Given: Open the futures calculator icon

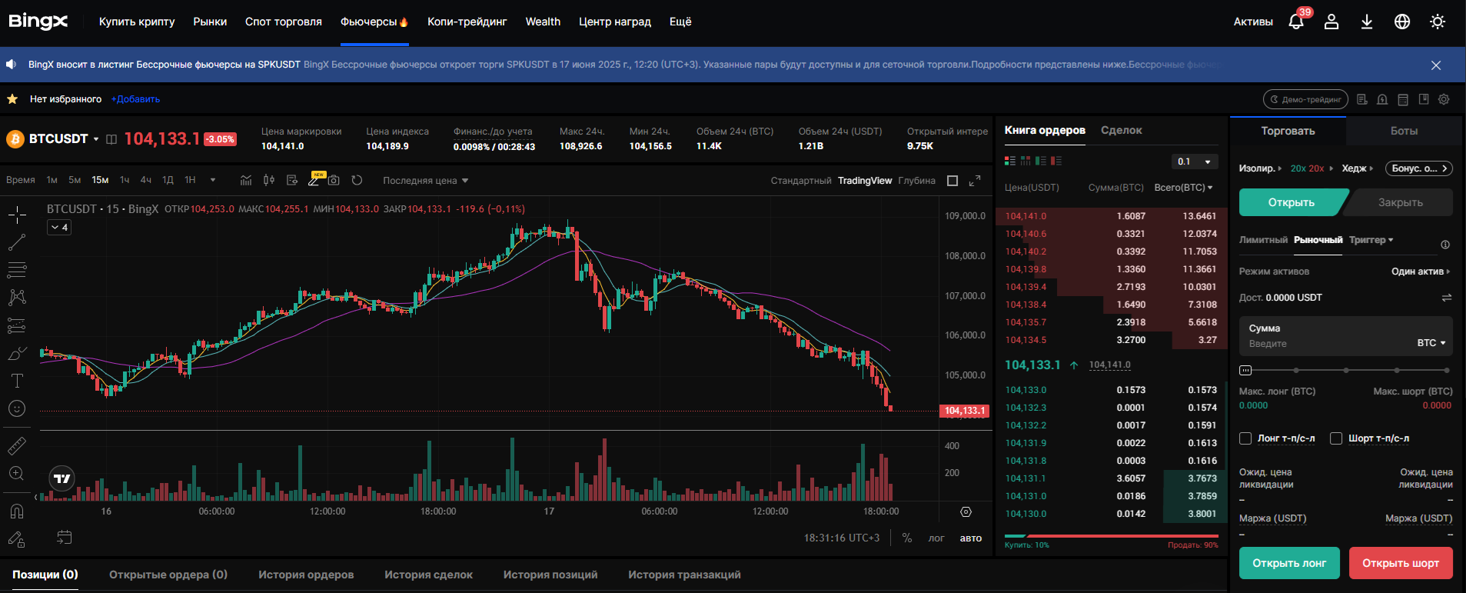Looking at the screenshot, I should tap(1403, 99).
